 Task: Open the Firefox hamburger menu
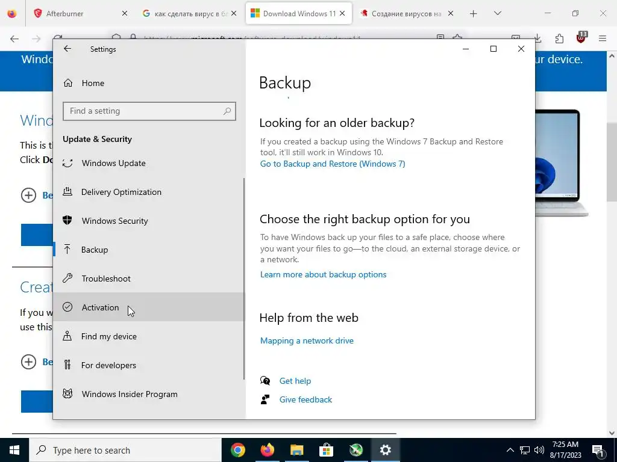click(603, 38)
